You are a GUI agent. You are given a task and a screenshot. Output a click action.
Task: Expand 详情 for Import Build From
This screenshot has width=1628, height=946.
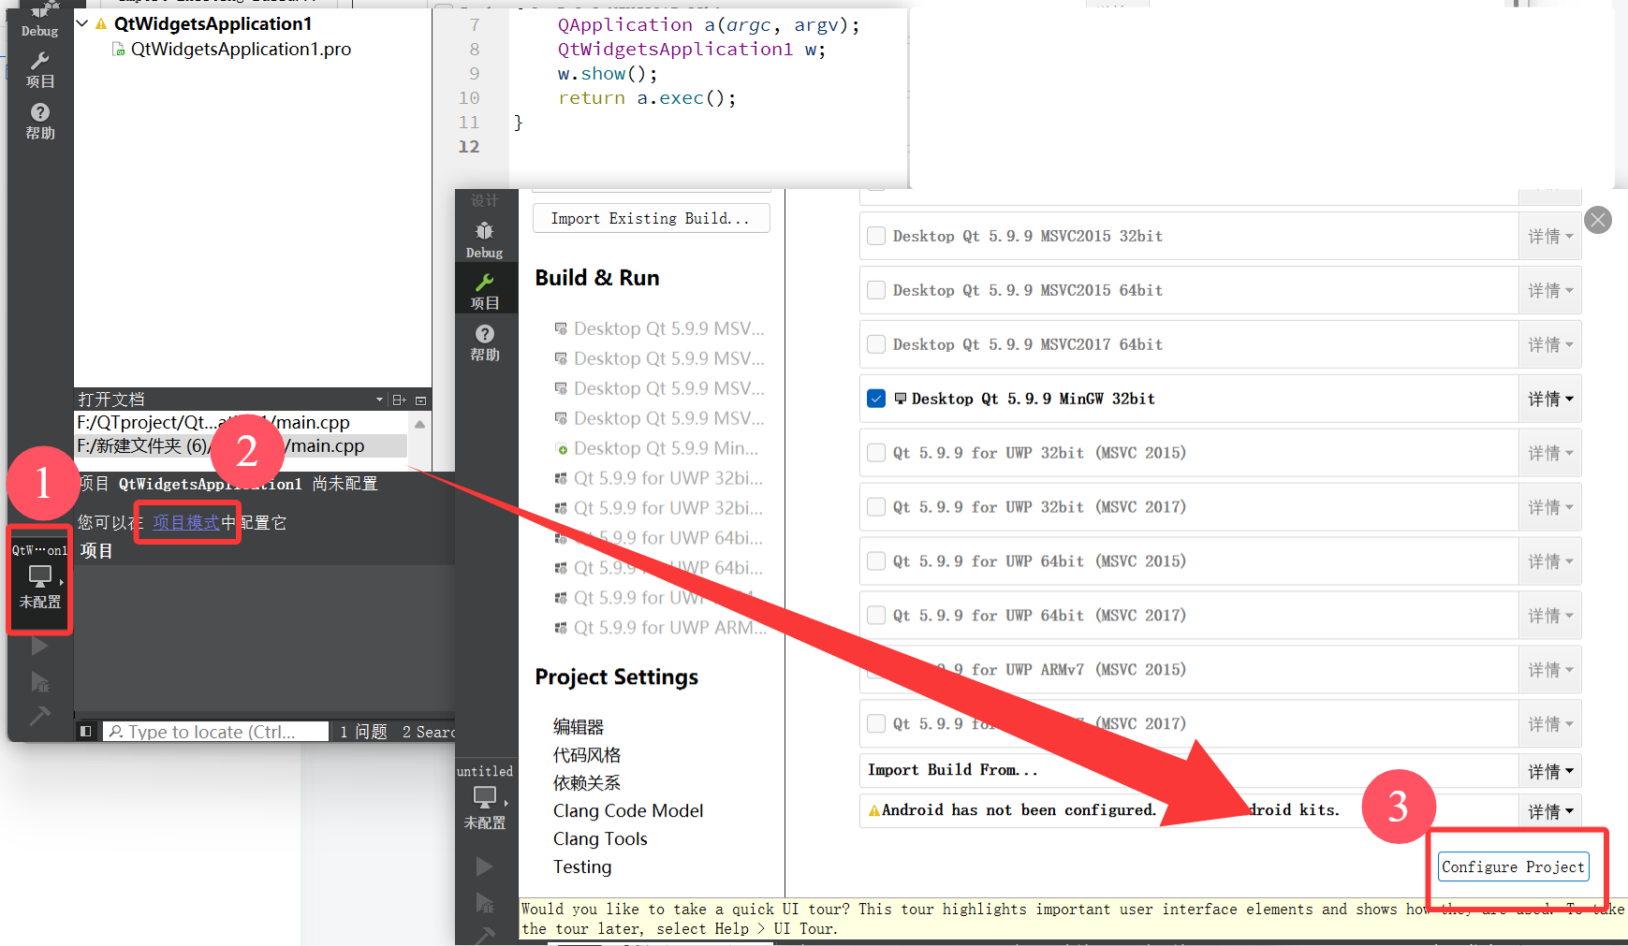click(1550, 771)
